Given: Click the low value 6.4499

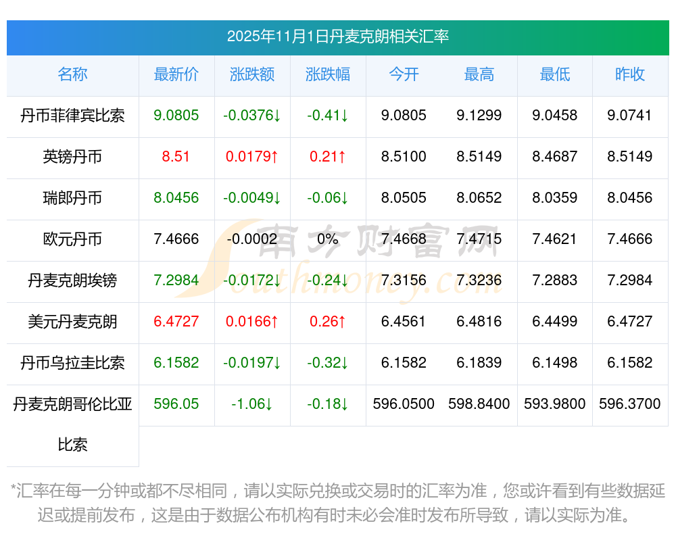Looking at the screenshot, I should [555, 321].
